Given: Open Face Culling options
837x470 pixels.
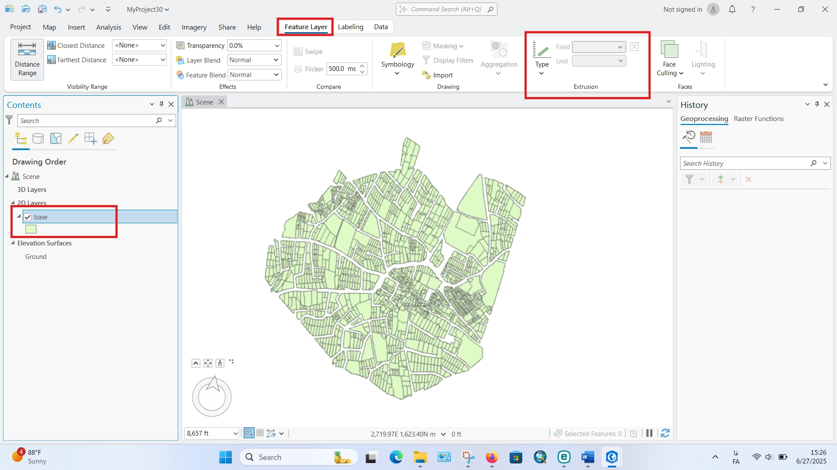Looking at the screenshot, I should [x=670, y=60].
